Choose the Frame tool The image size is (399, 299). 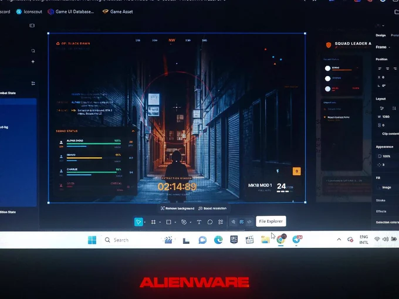click(153, 222)
